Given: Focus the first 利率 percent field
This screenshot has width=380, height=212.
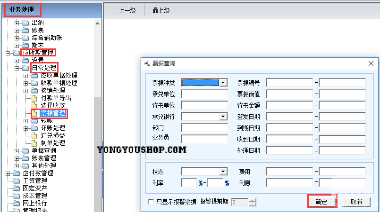Looking at the screenshot, I should (189, 183).
